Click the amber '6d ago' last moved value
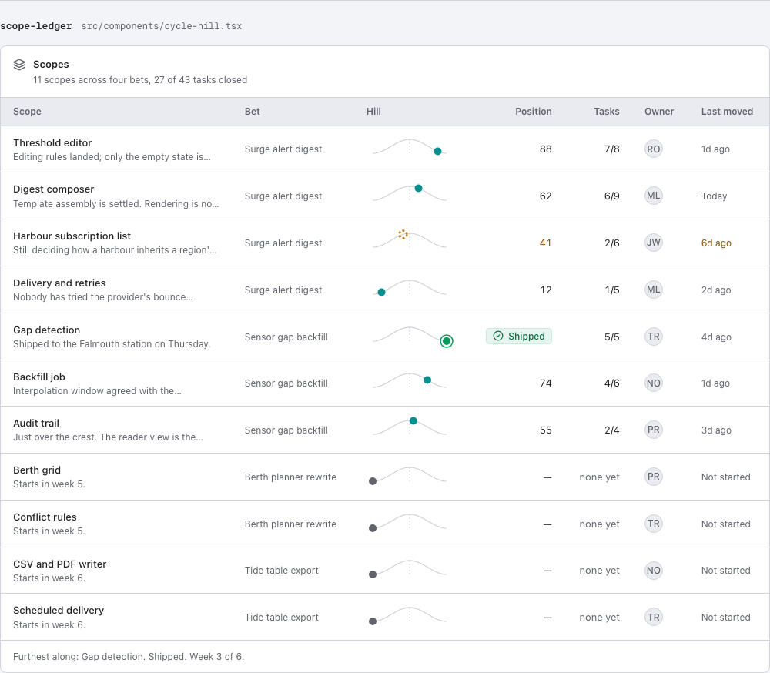This screenshot has height=673, width=770. (x=716, y=243)
